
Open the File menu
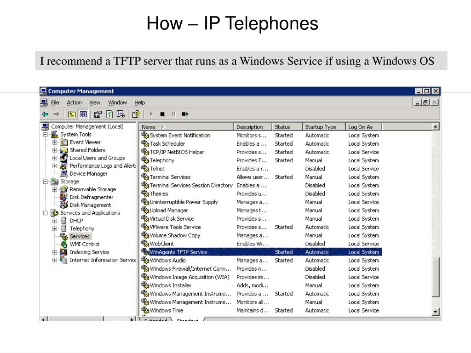click(x=55, y=102)
